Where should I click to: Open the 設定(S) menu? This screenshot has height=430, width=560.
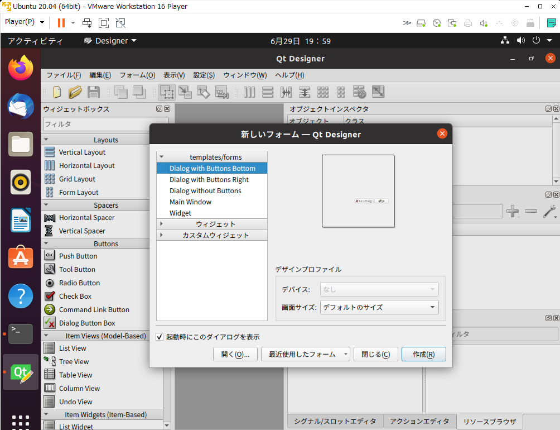tap(204, 75)
